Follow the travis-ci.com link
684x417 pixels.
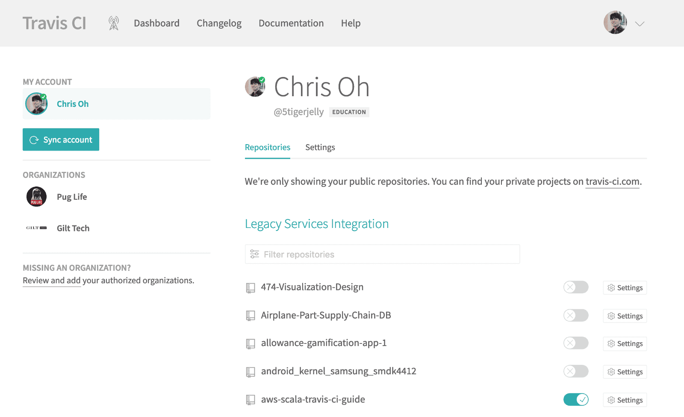(x=613, y=182)
